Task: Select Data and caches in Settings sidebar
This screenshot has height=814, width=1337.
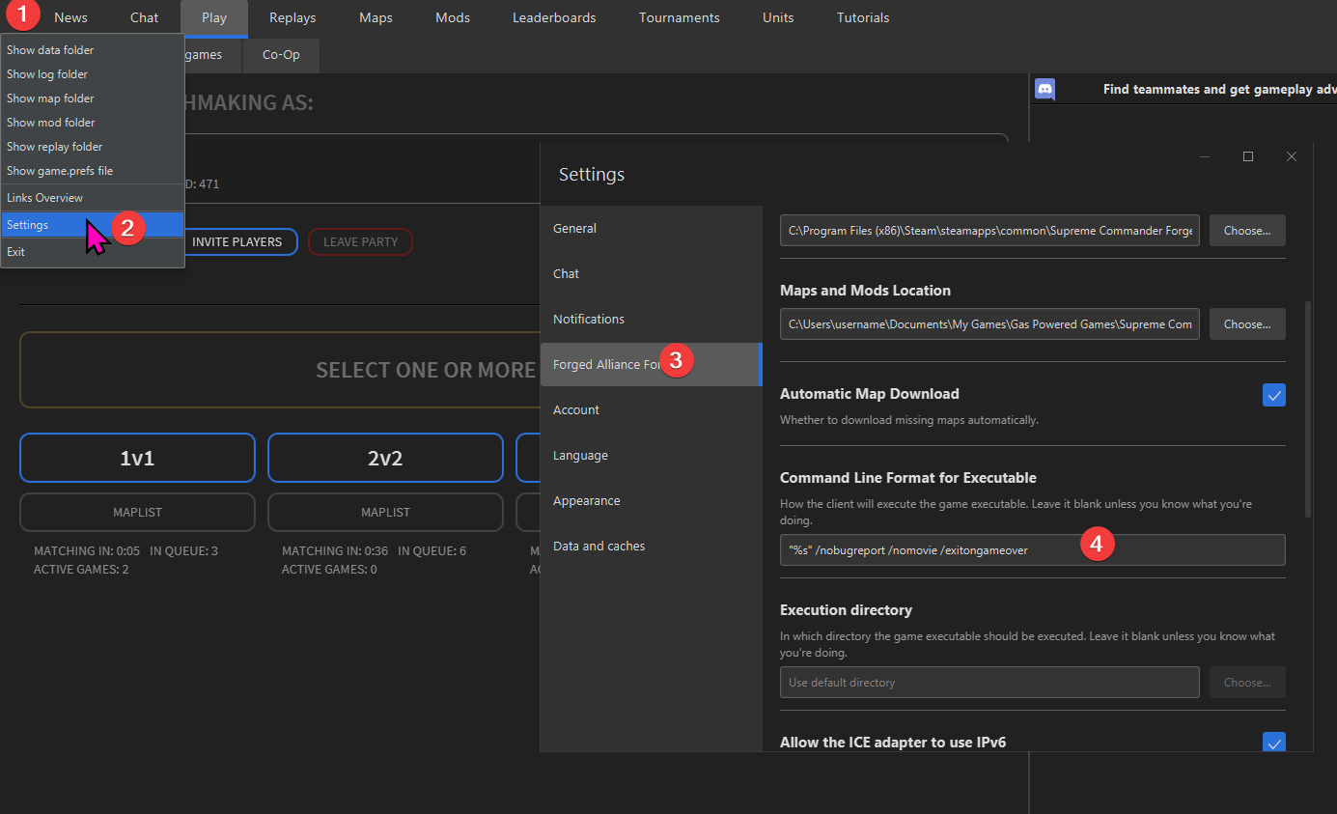Action: (651, 547)
